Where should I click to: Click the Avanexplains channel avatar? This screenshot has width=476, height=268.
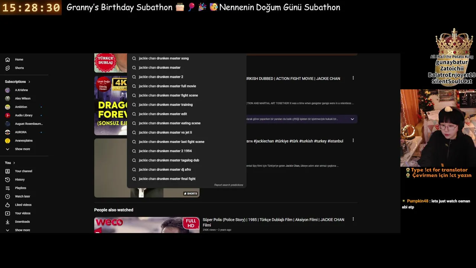pos(7,141)
